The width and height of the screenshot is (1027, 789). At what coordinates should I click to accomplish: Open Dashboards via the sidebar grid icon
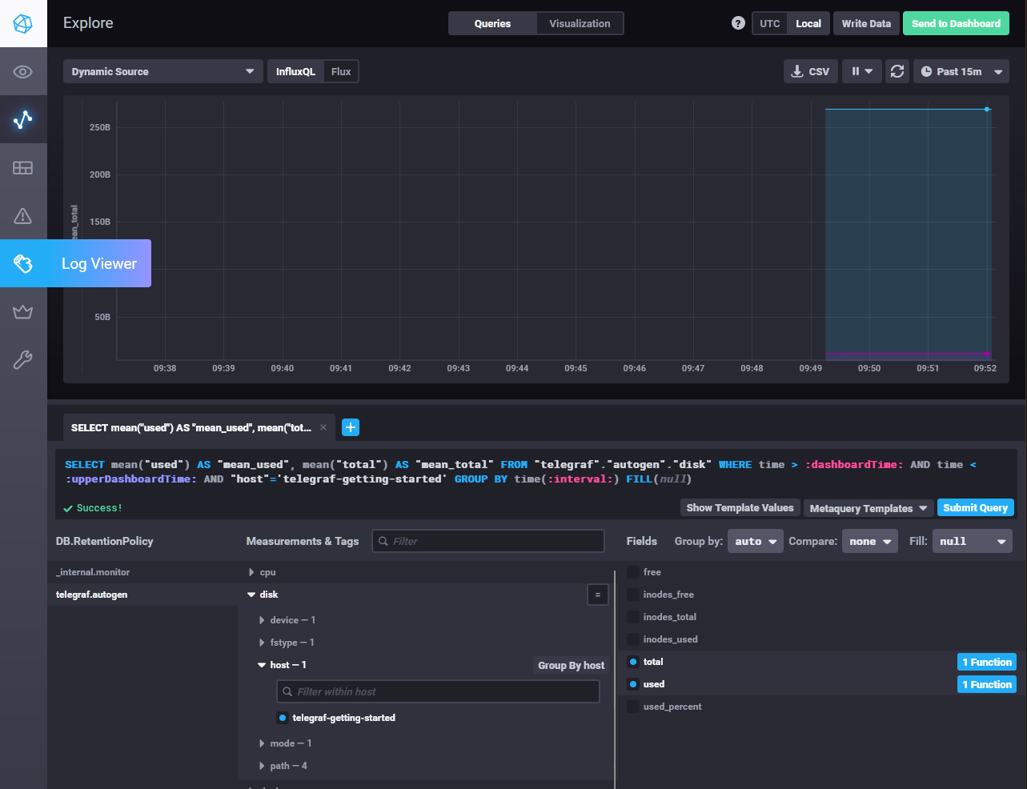tap(23, 168)
